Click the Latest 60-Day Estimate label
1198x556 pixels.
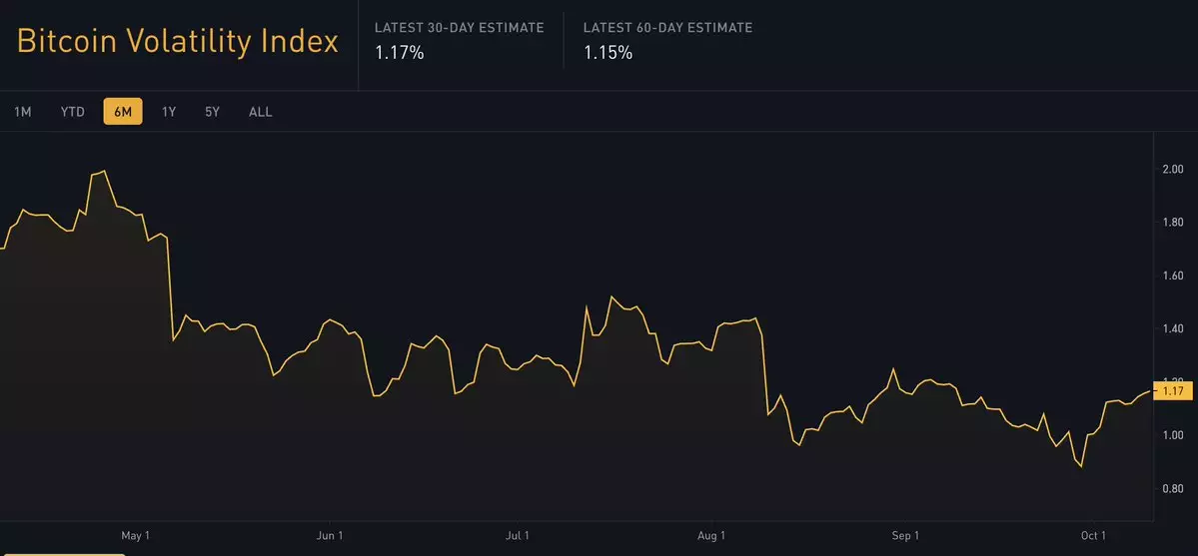click(x=667, y=28)
